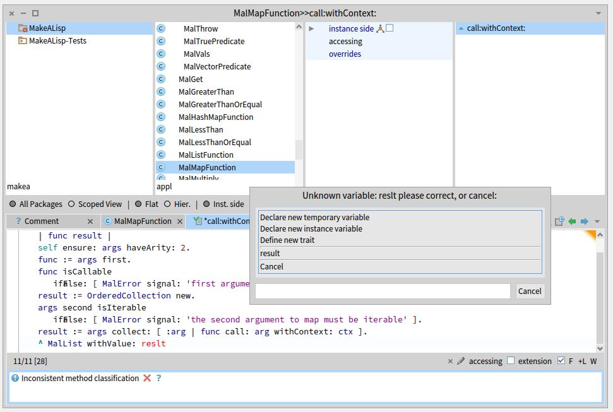613x412 pixels.
Task: Open the window menu dropdown arrow in title bar
Action: point(598,13)
